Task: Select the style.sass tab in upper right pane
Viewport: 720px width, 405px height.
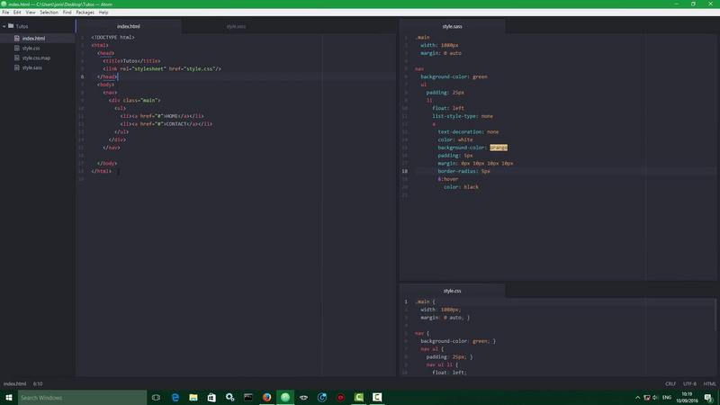Action: click(x=453, y=27)
